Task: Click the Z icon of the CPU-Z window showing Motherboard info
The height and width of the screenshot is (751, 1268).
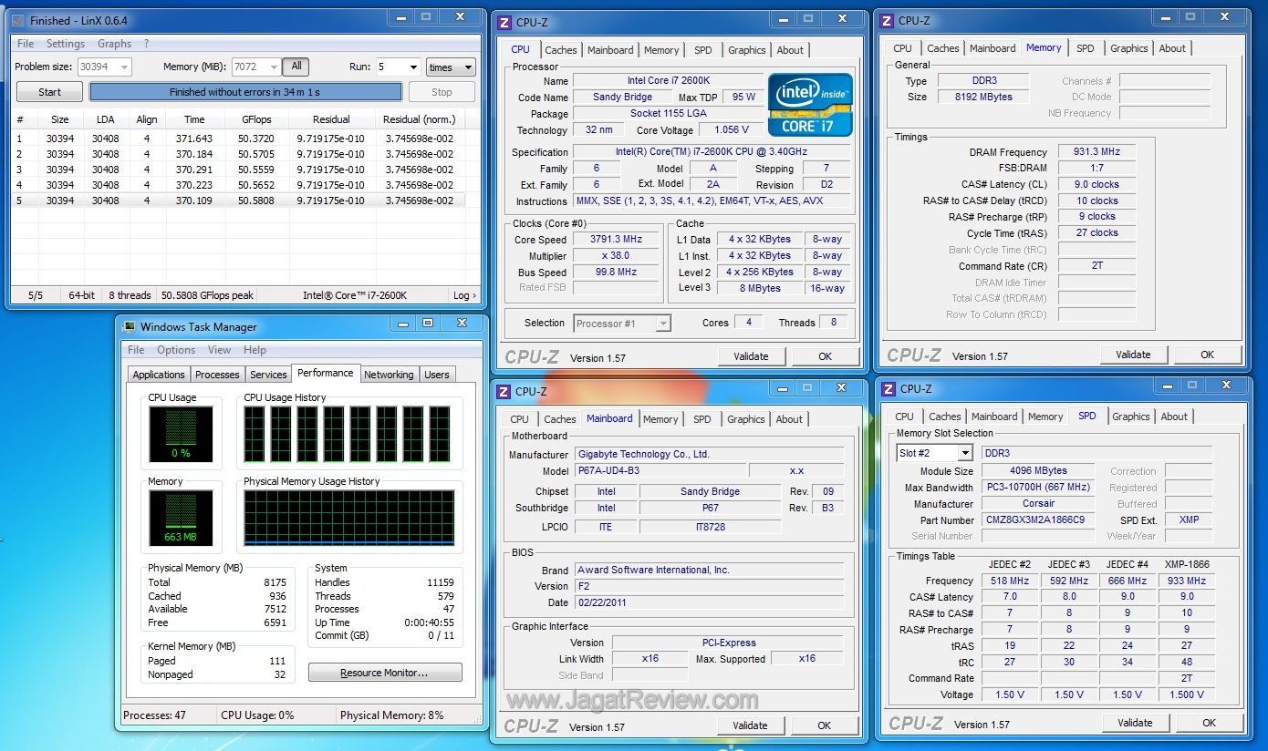Action: [x=504, y=392]
